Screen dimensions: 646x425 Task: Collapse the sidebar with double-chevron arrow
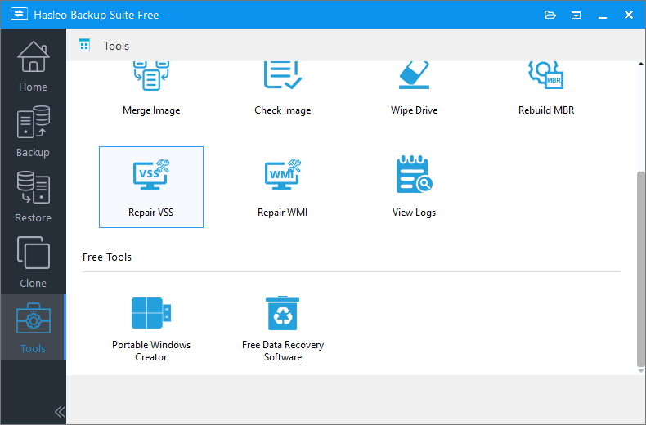pos(60,412)
